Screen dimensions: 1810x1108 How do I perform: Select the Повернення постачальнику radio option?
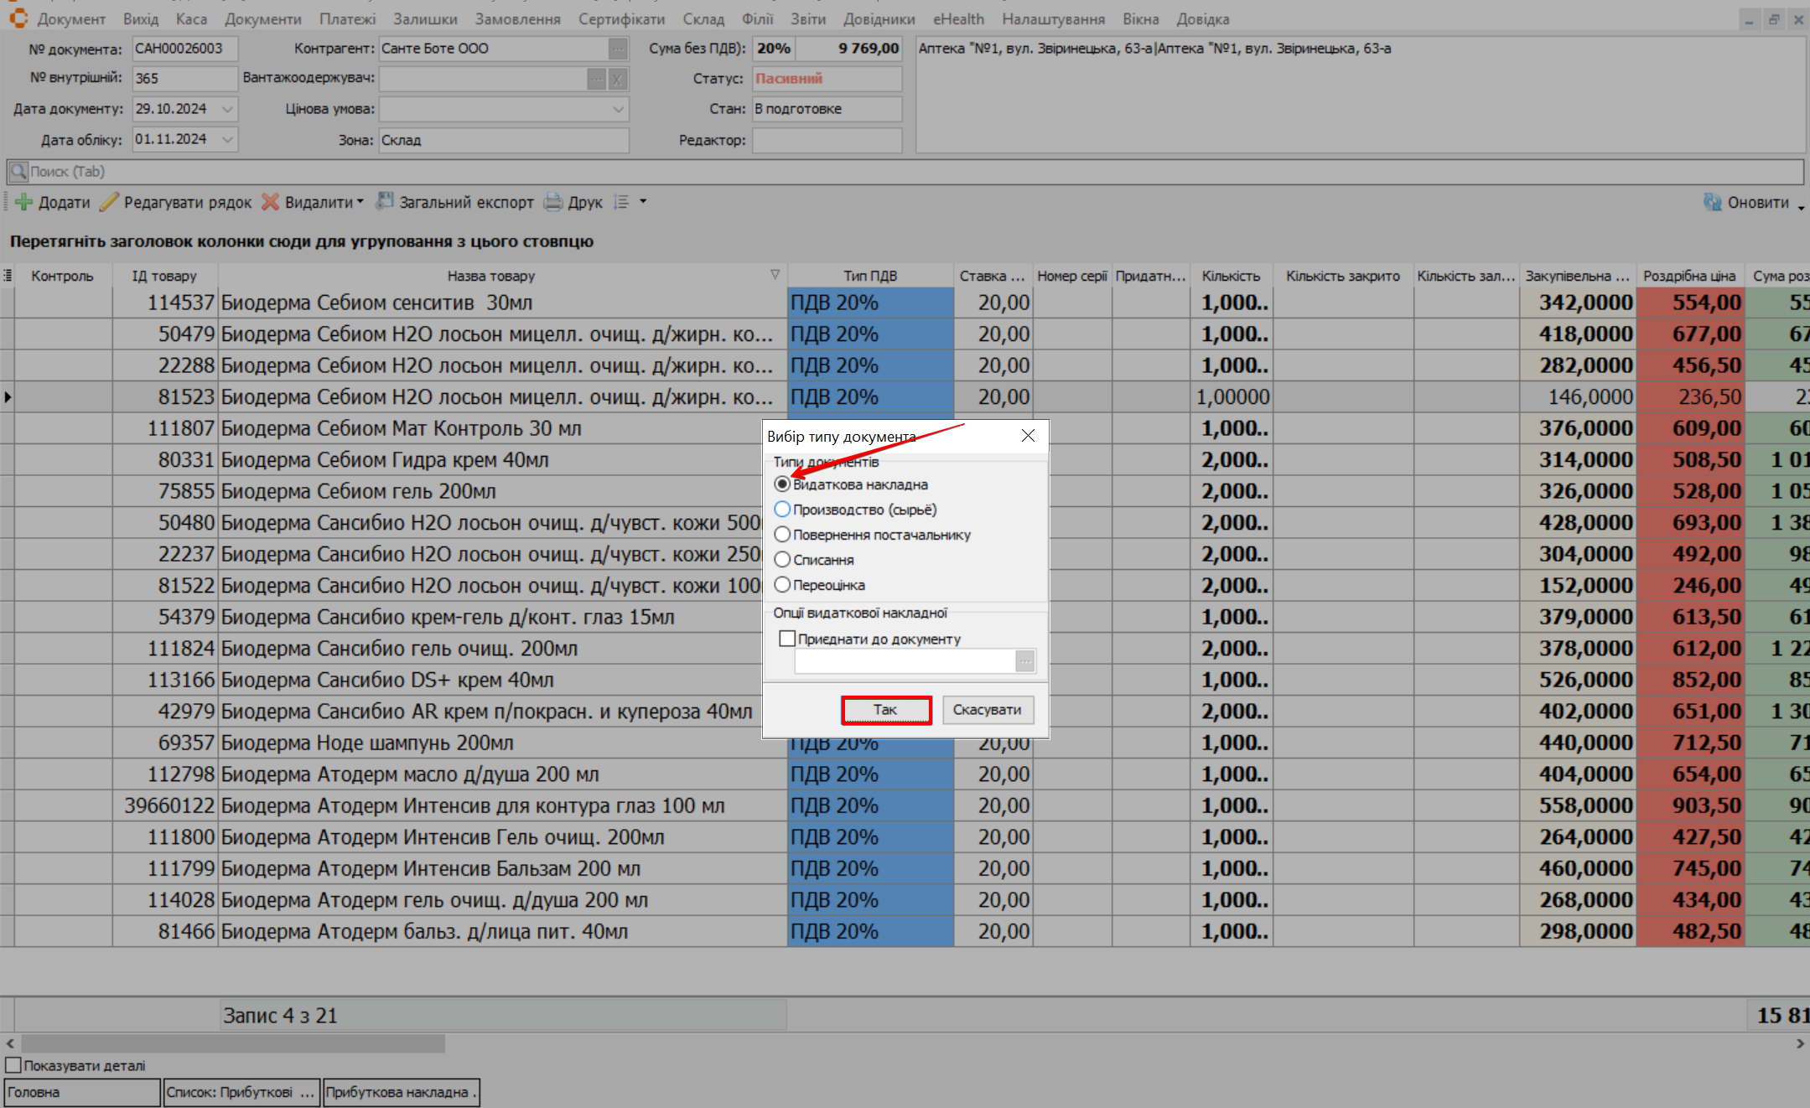(x=782, y=535)
